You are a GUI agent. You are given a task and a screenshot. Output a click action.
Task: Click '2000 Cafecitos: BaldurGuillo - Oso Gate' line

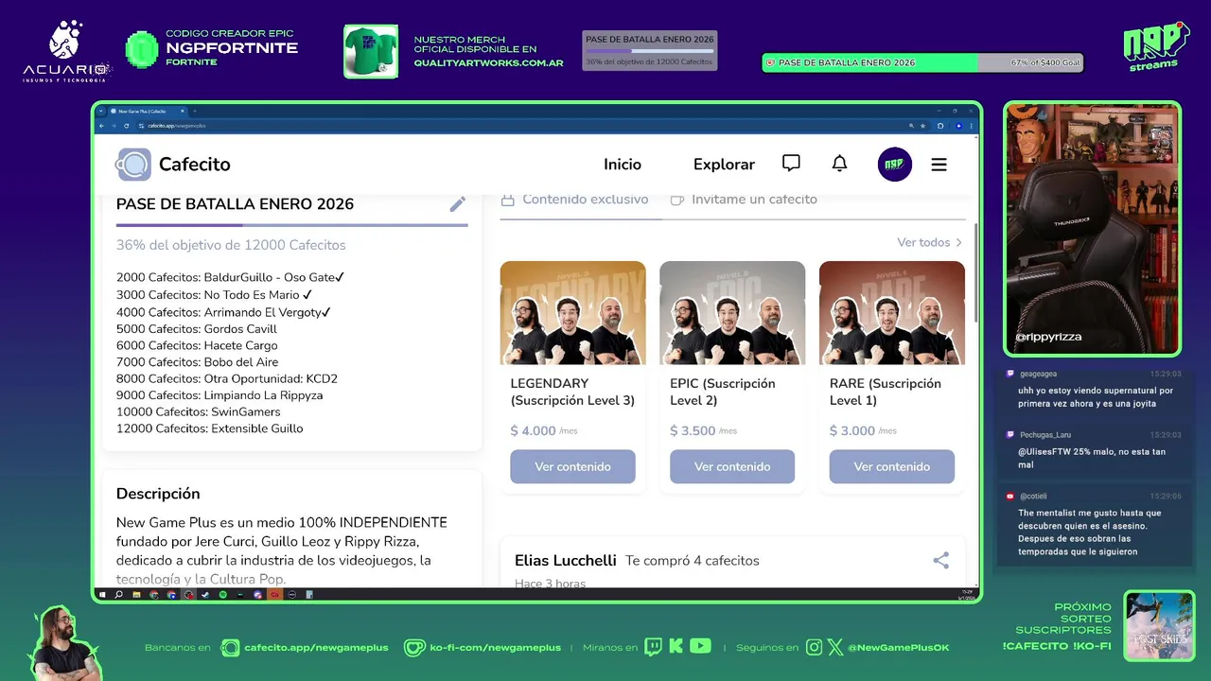tap(231, 278)
